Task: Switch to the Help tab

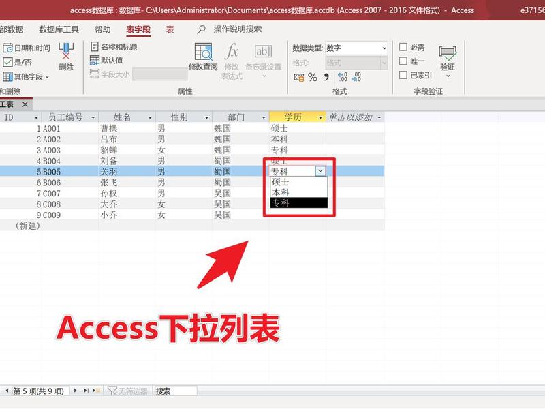Action: click(103, 29)
